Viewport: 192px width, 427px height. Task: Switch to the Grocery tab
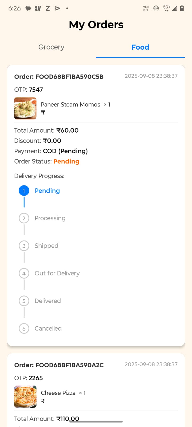tap(51, 47)
